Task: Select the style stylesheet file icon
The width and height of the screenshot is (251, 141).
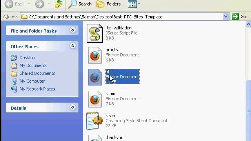Action: point(95,121)
